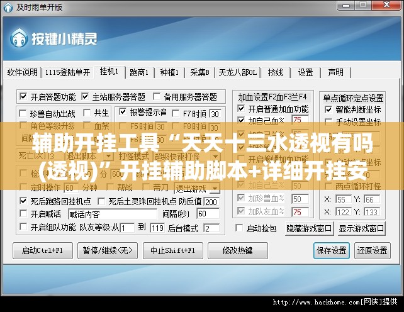Disable 报警提示音 checkbox

tap(123, 112)
